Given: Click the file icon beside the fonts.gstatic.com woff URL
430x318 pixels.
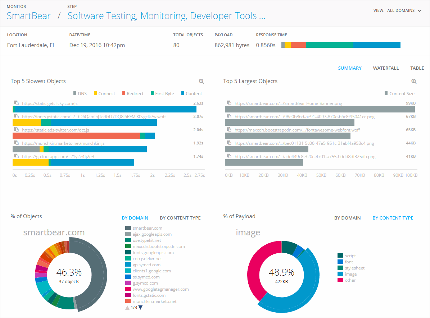Looking at the screenshot, I should point(17,116).
